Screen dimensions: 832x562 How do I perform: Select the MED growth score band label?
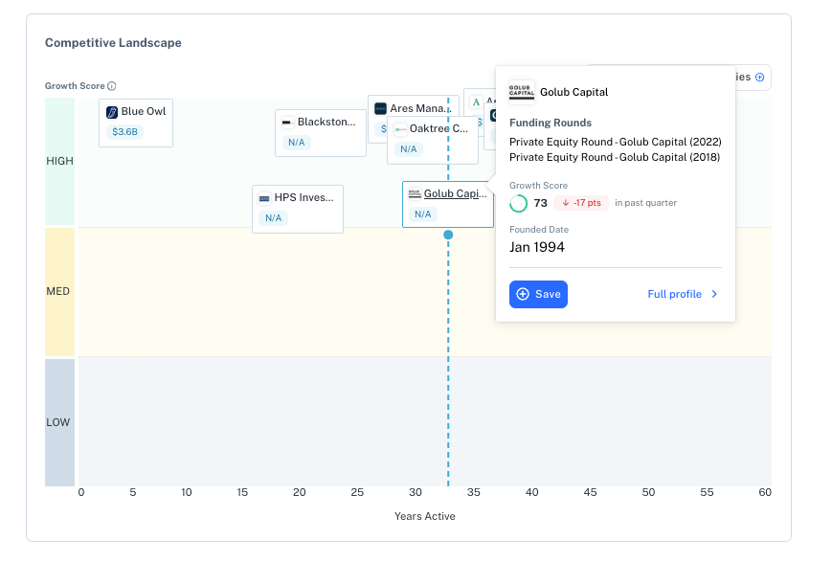60,291
